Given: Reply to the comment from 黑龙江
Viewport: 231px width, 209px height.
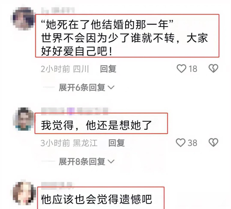Looking at the screenshot, I should pyautogui.click(x=117, y=143).
